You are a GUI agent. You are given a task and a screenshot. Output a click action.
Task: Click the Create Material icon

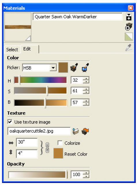pyautogui.click(x=129, y=26)
